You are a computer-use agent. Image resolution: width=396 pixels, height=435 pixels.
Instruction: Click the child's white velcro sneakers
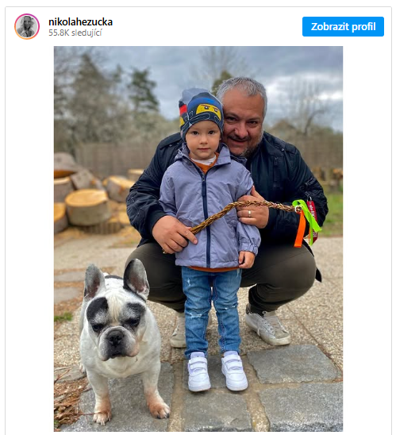click(217, 371)
